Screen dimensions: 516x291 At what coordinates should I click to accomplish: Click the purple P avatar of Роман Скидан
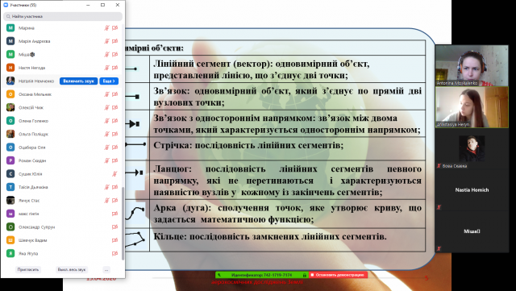pyautogui.click(x=10, y=160)
